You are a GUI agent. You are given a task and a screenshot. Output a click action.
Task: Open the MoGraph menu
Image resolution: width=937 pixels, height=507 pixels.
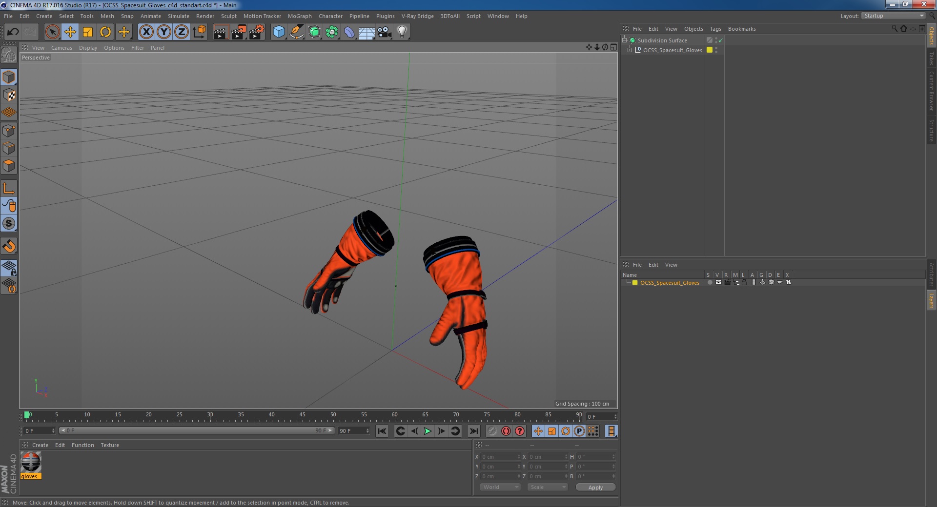[x=299, y=16]
